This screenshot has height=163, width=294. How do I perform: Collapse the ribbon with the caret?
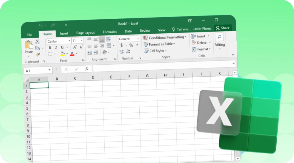click(233, 55)
